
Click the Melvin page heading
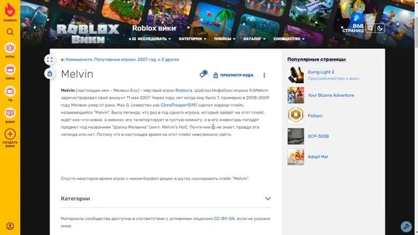[77, 74]
